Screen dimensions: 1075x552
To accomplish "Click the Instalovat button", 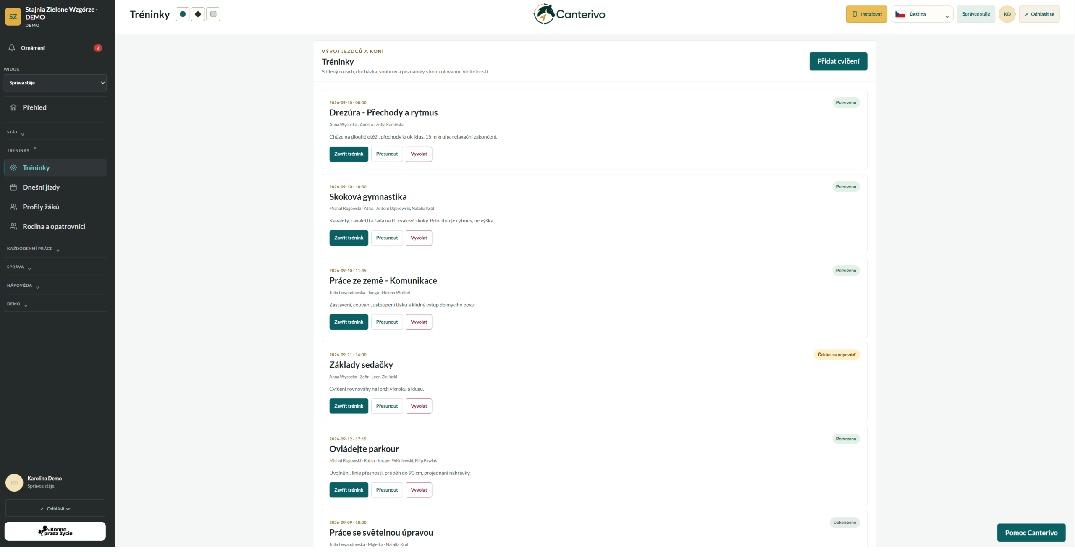I will click(866, 14).
